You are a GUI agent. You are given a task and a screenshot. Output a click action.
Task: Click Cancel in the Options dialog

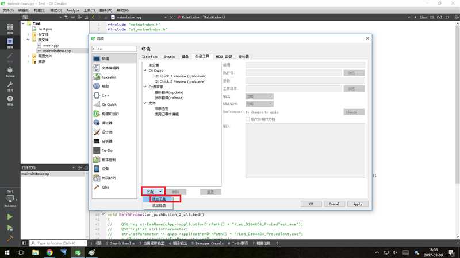334,204
